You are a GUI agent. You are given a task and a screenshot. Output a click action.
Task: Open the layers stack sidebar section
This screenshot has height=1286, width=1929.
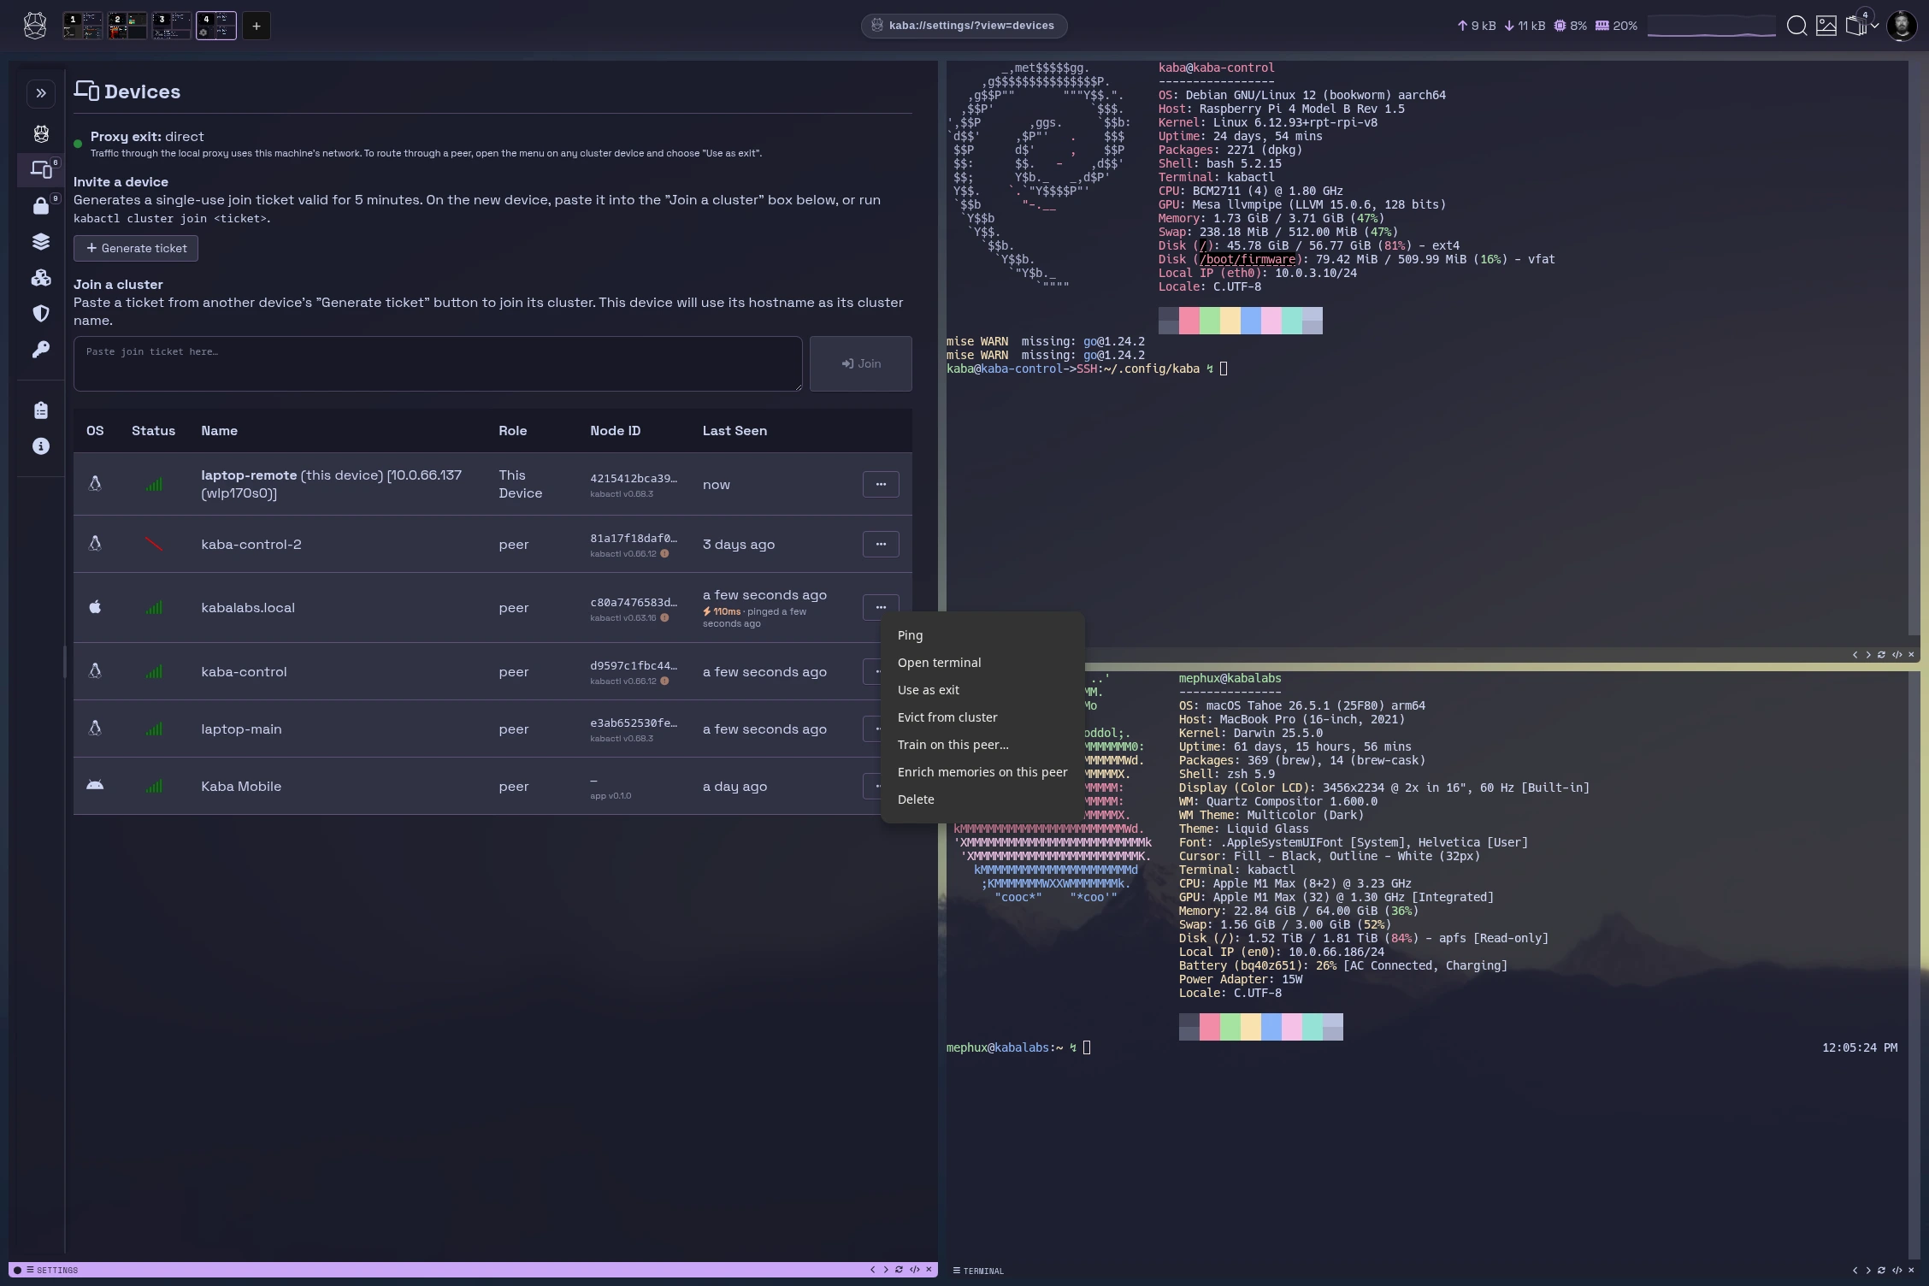[x=41, y=242]
